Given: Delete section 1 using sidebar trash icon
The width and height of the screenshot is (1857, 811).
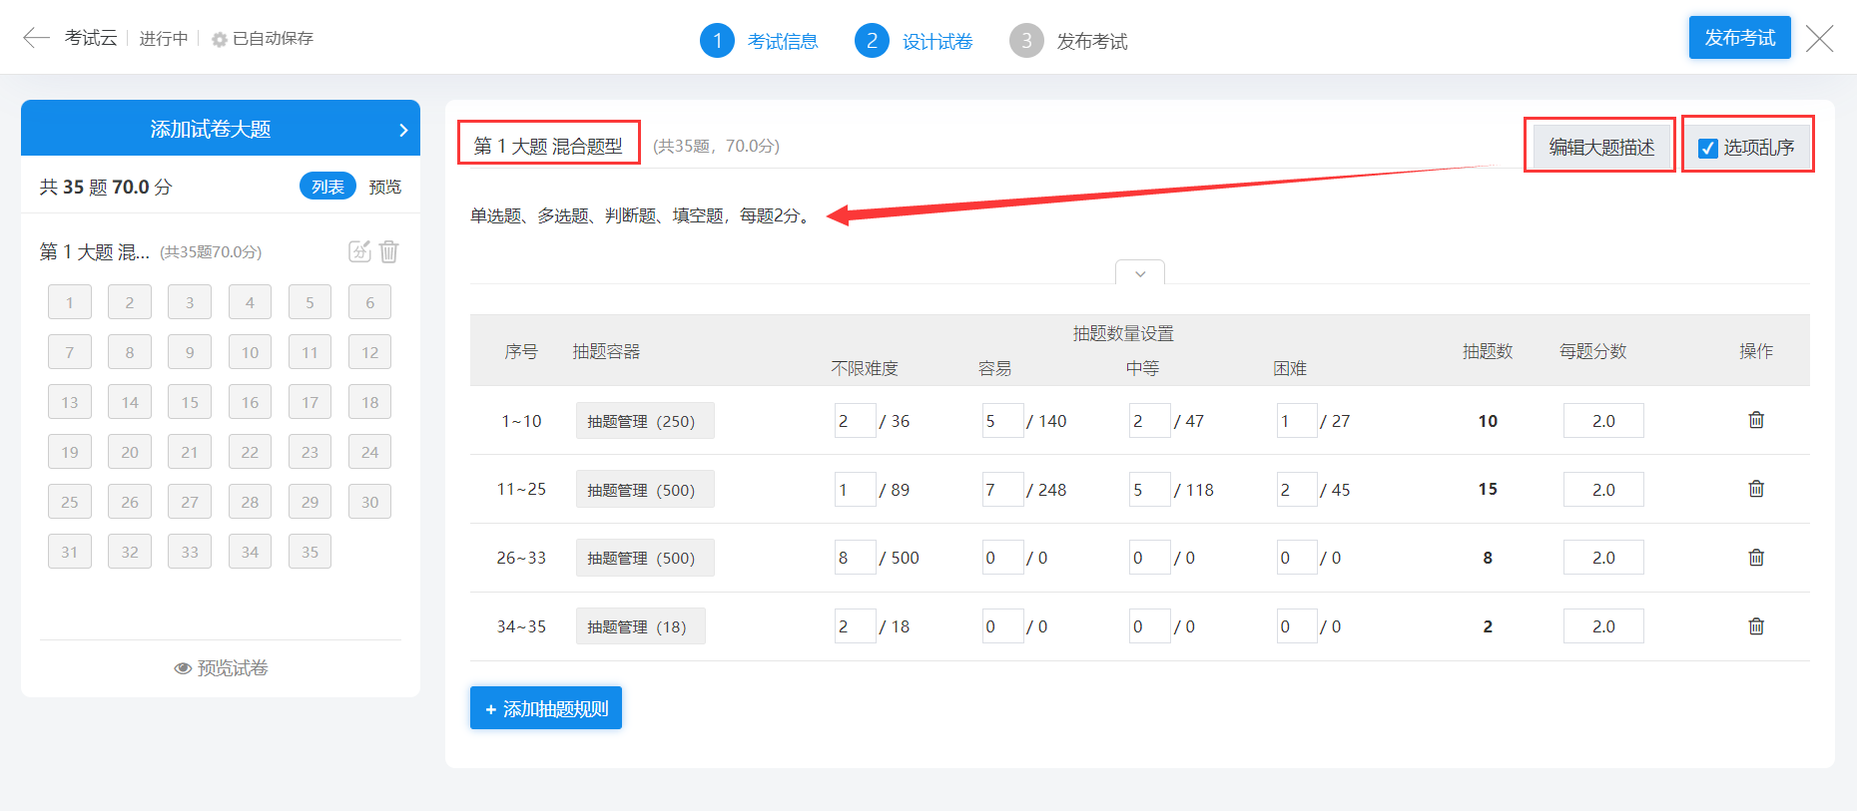Looking at the screenshot, I should coord(389,251).
